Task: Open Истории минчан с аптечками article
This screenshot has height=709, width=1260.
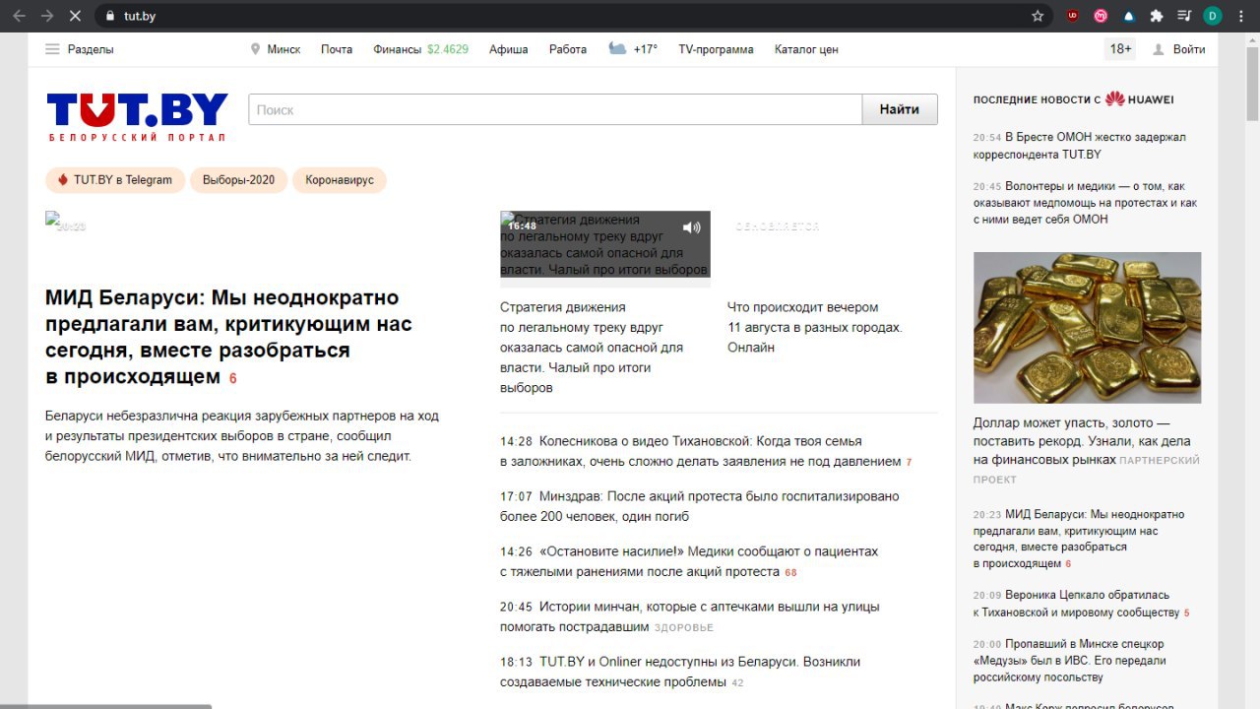Action: [690, 616]
